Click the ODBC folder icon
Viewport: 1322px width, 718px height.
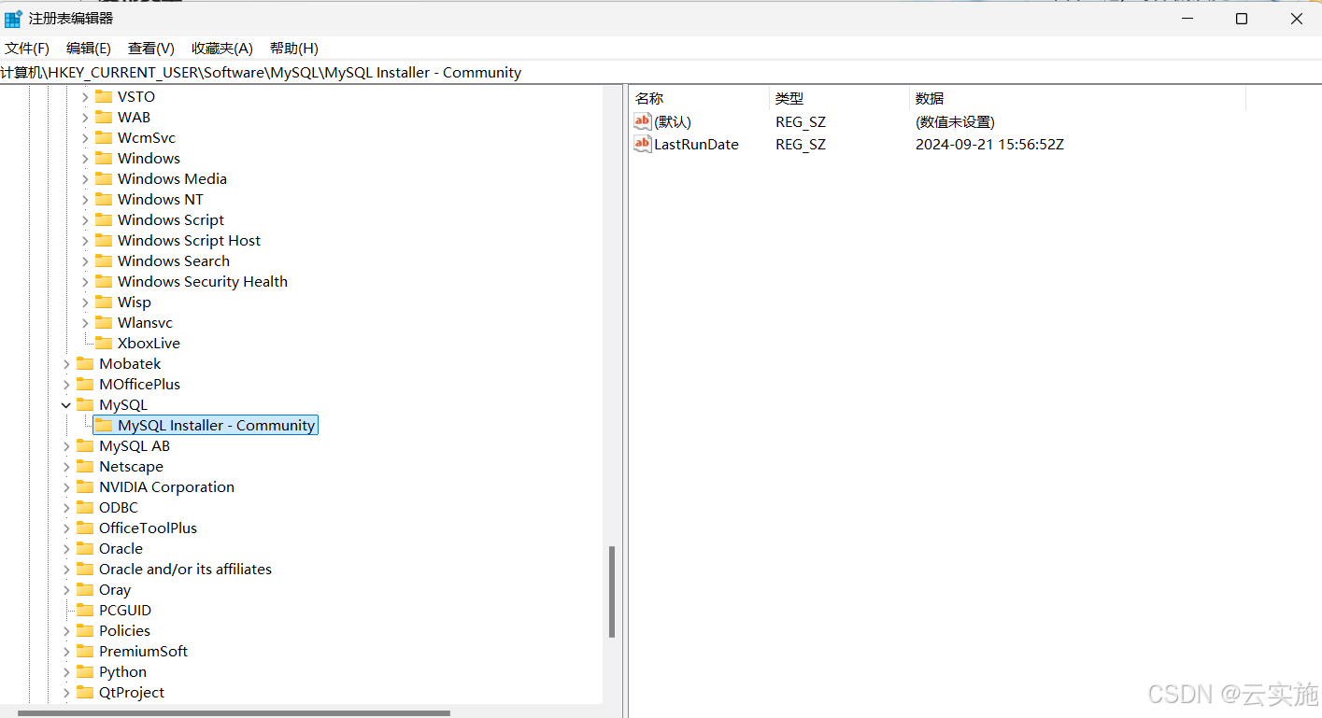tap(85, 508)
